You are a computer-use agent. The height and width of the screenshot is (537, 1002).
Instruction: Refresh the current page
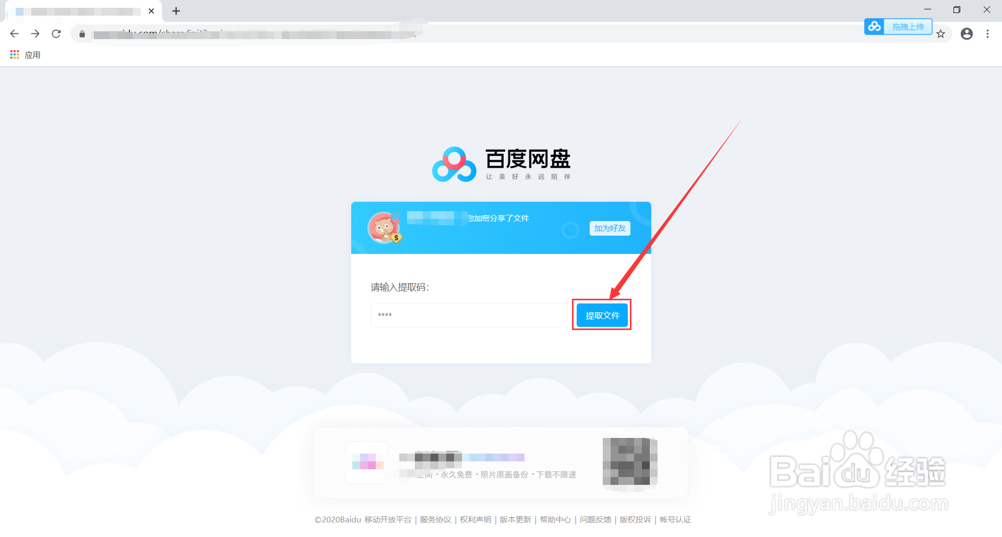coord(56,33)
